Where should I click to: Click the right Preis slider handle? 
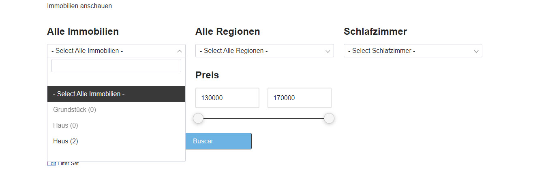point(329,118)
